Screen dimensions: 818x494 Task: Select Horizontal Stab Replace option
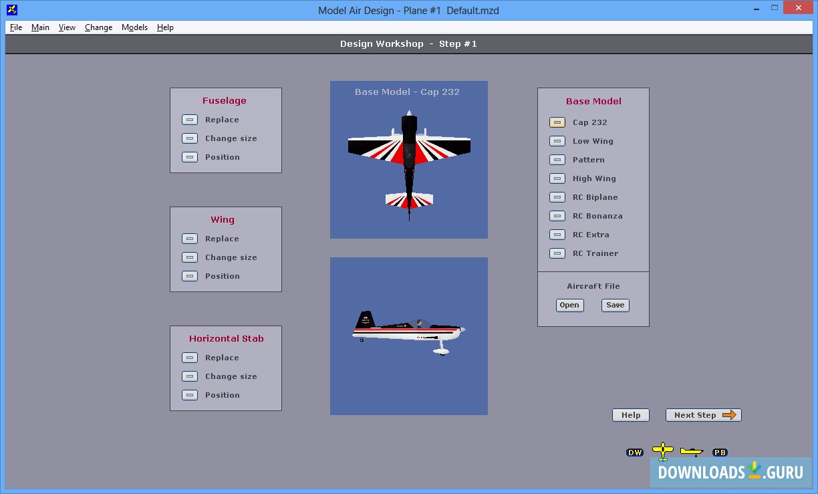190,358
